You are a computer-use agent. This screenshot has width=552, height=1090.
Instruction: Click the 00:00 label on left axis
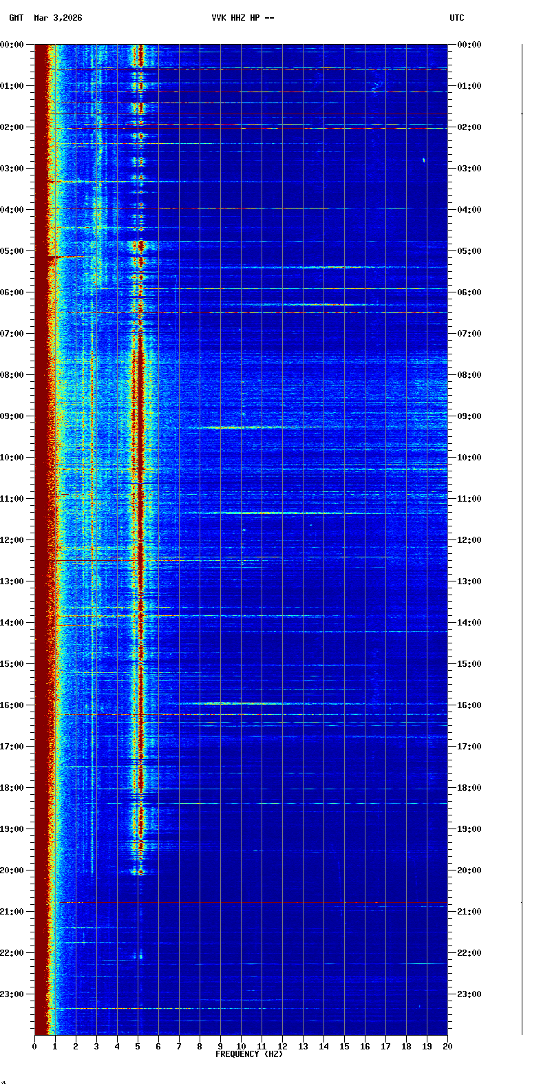coord(12,45)
